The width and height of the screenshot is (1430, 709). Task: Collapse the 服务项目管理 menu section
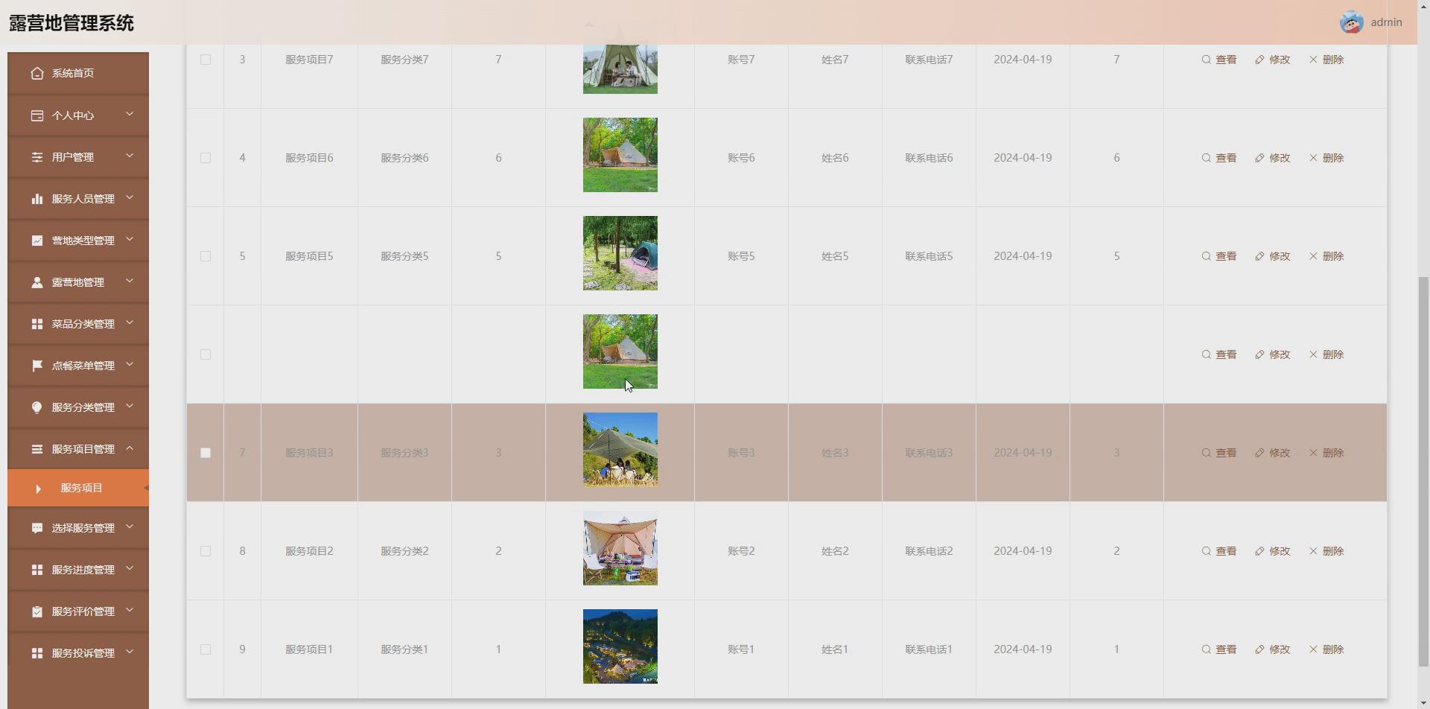pyautogui.click(x=78, y=448)
